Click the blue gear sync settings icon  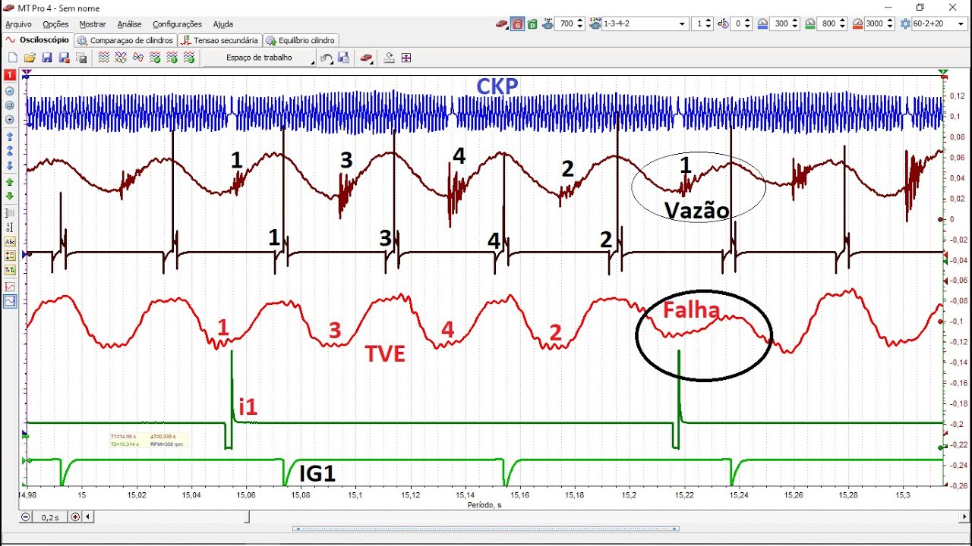click(905, 24)
